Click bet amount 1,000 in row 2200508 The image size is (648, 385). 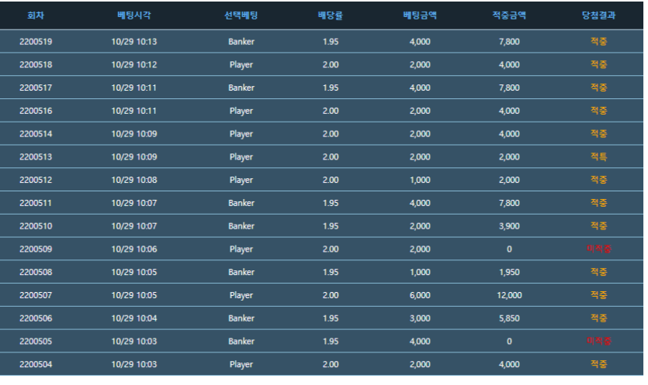(420, 273)
